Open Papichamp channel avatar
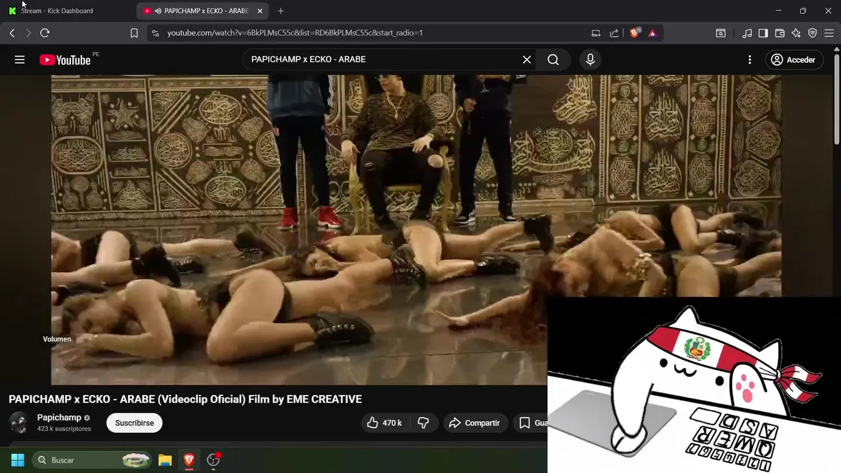Image resolution: width=841 pixels, height=473 pixels. [19, 422]
